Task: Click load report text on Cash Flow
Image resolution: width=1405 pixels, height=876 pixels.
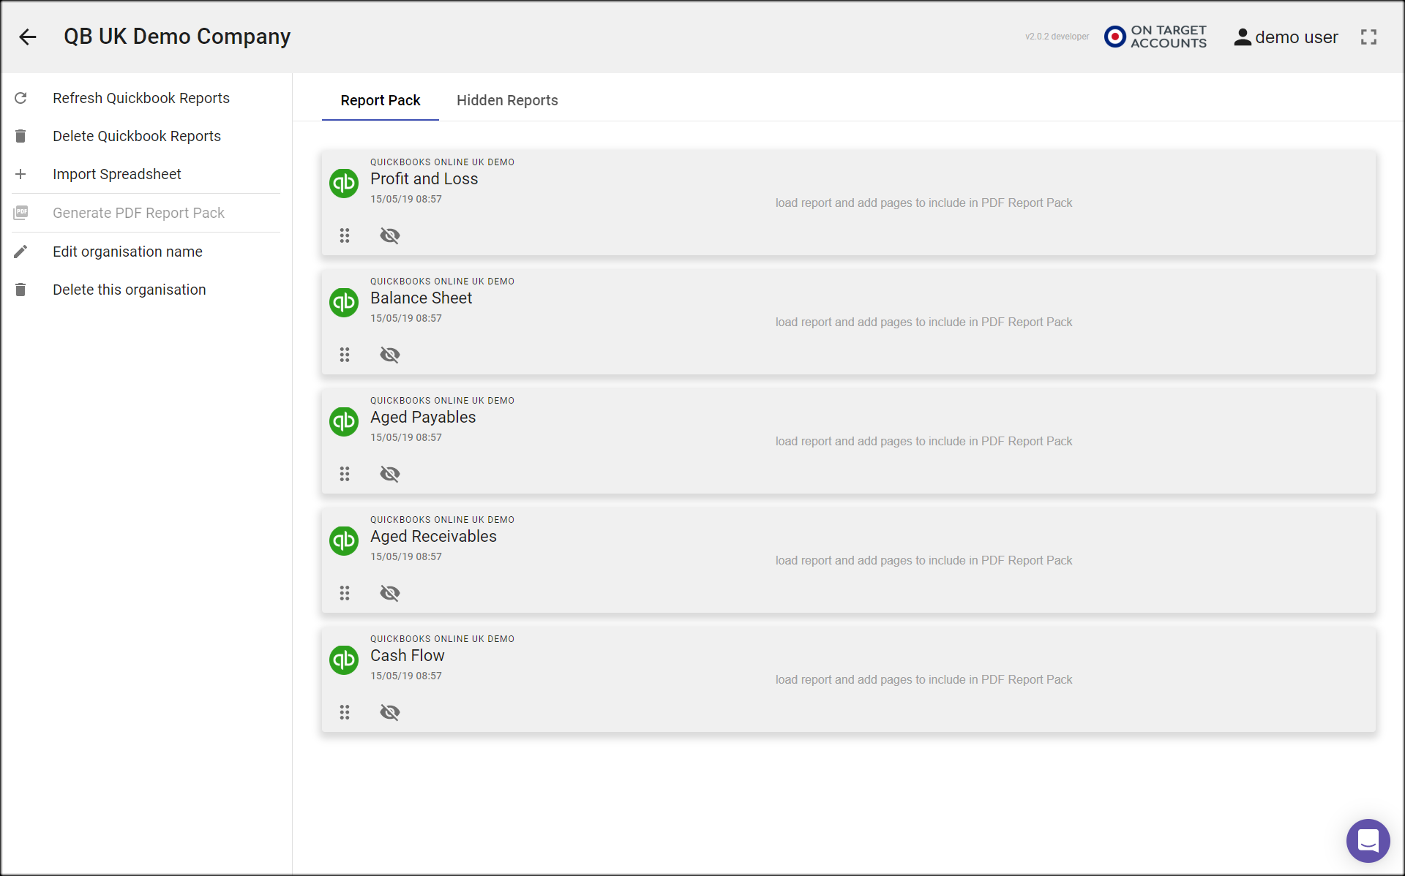Action: 923,680
